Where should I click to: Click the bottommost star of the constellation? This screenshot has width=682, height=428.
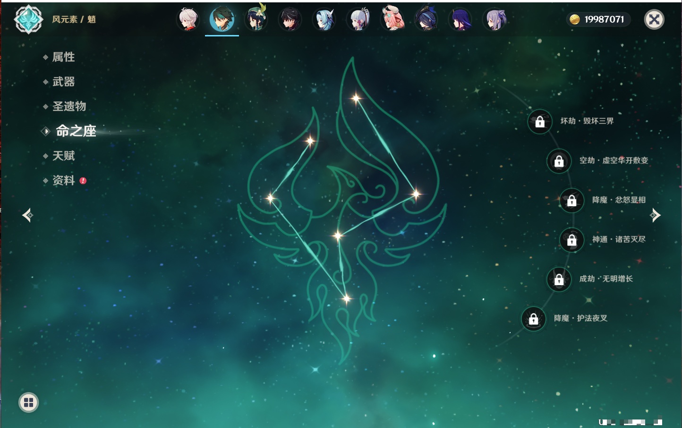coord(347,298)
